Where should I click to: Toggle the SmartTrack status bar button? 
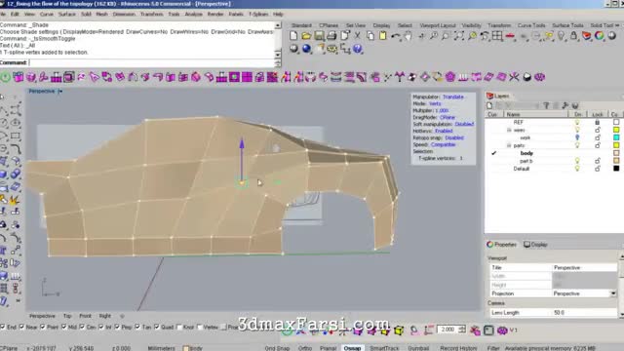point(384,348)
